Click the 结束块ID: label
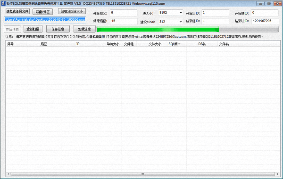283x179 pixels. point(242,21)
